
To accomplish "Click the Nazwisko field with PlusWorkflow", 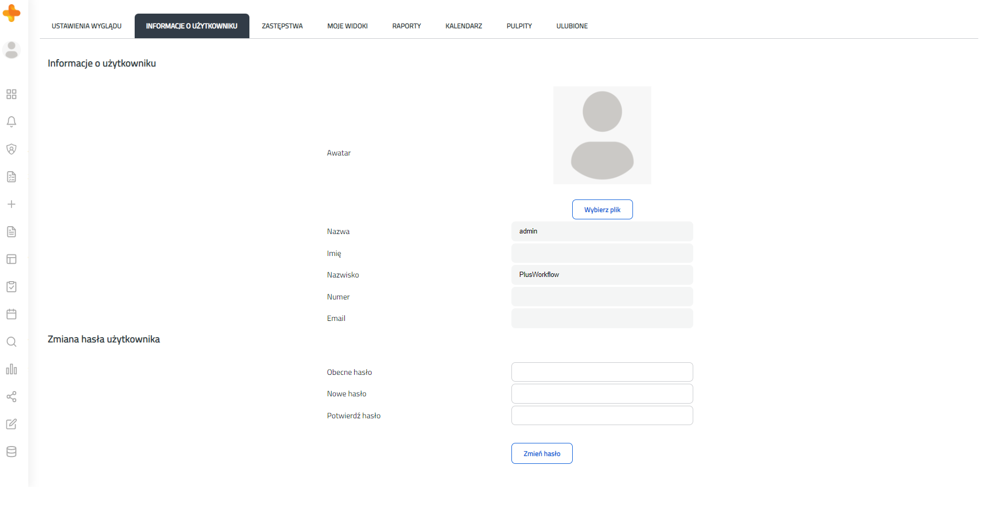I will 602,275.
